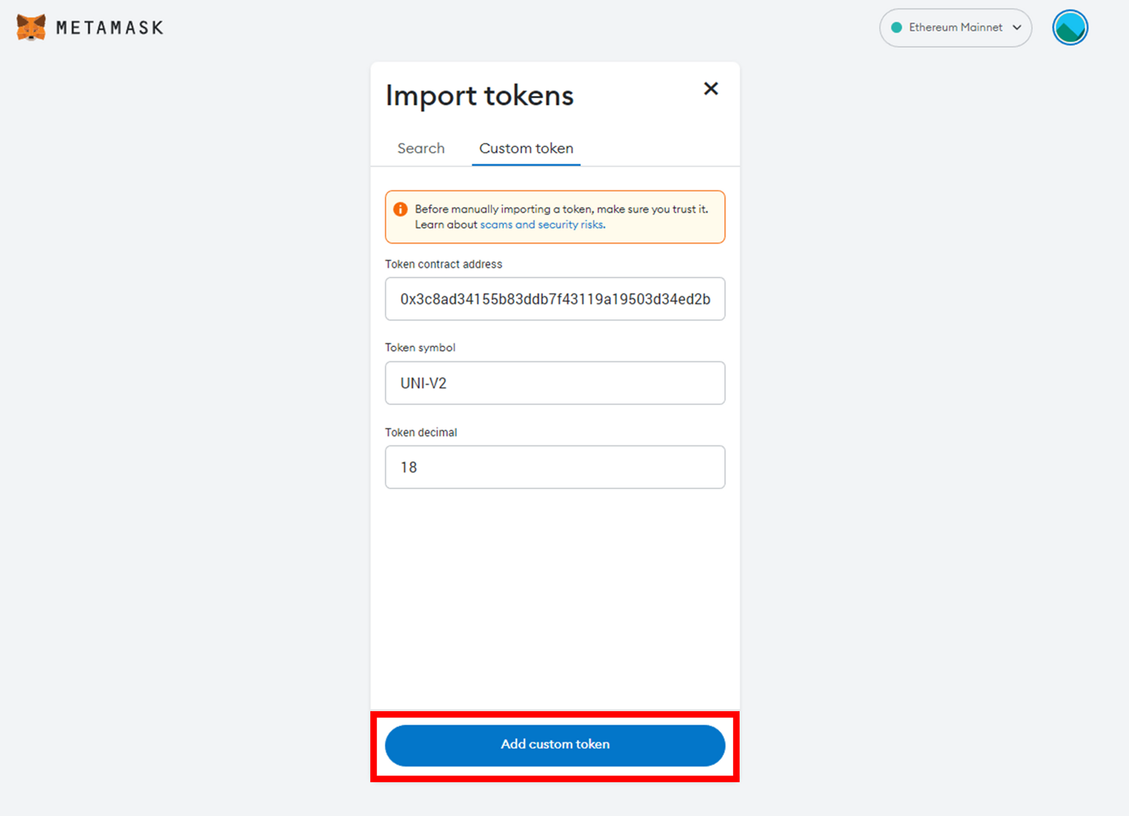Open the account avatar menu
The height and width of the screenshot is (816, 1129).
(1070, 27)
